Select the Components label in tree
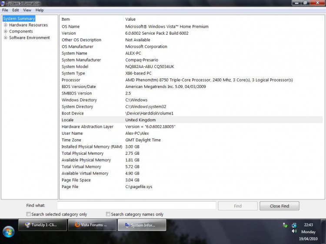Viewport: 326px width, 244px height. pyautogui.click(x=21, y=31)
